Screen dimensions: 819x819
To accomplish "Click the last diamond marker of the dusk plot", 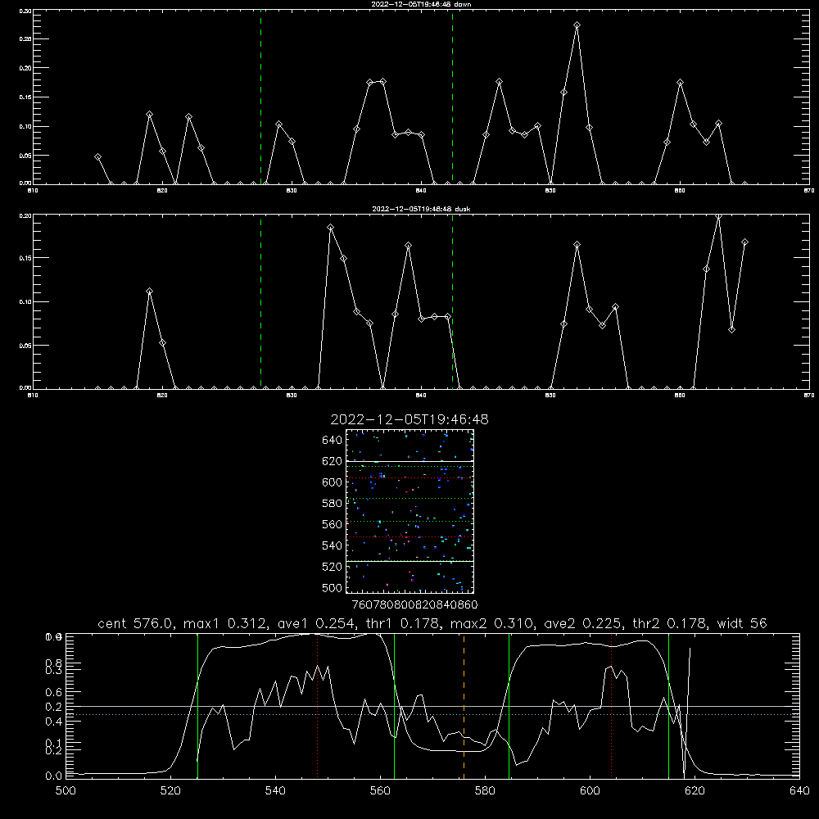I will tap(744, 242).
